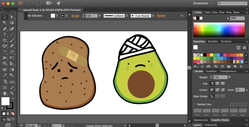The image size is (249, 127).
Task: Open the Adobe Stock St icon
Action: pyautogui.click(x=39, y=3)
